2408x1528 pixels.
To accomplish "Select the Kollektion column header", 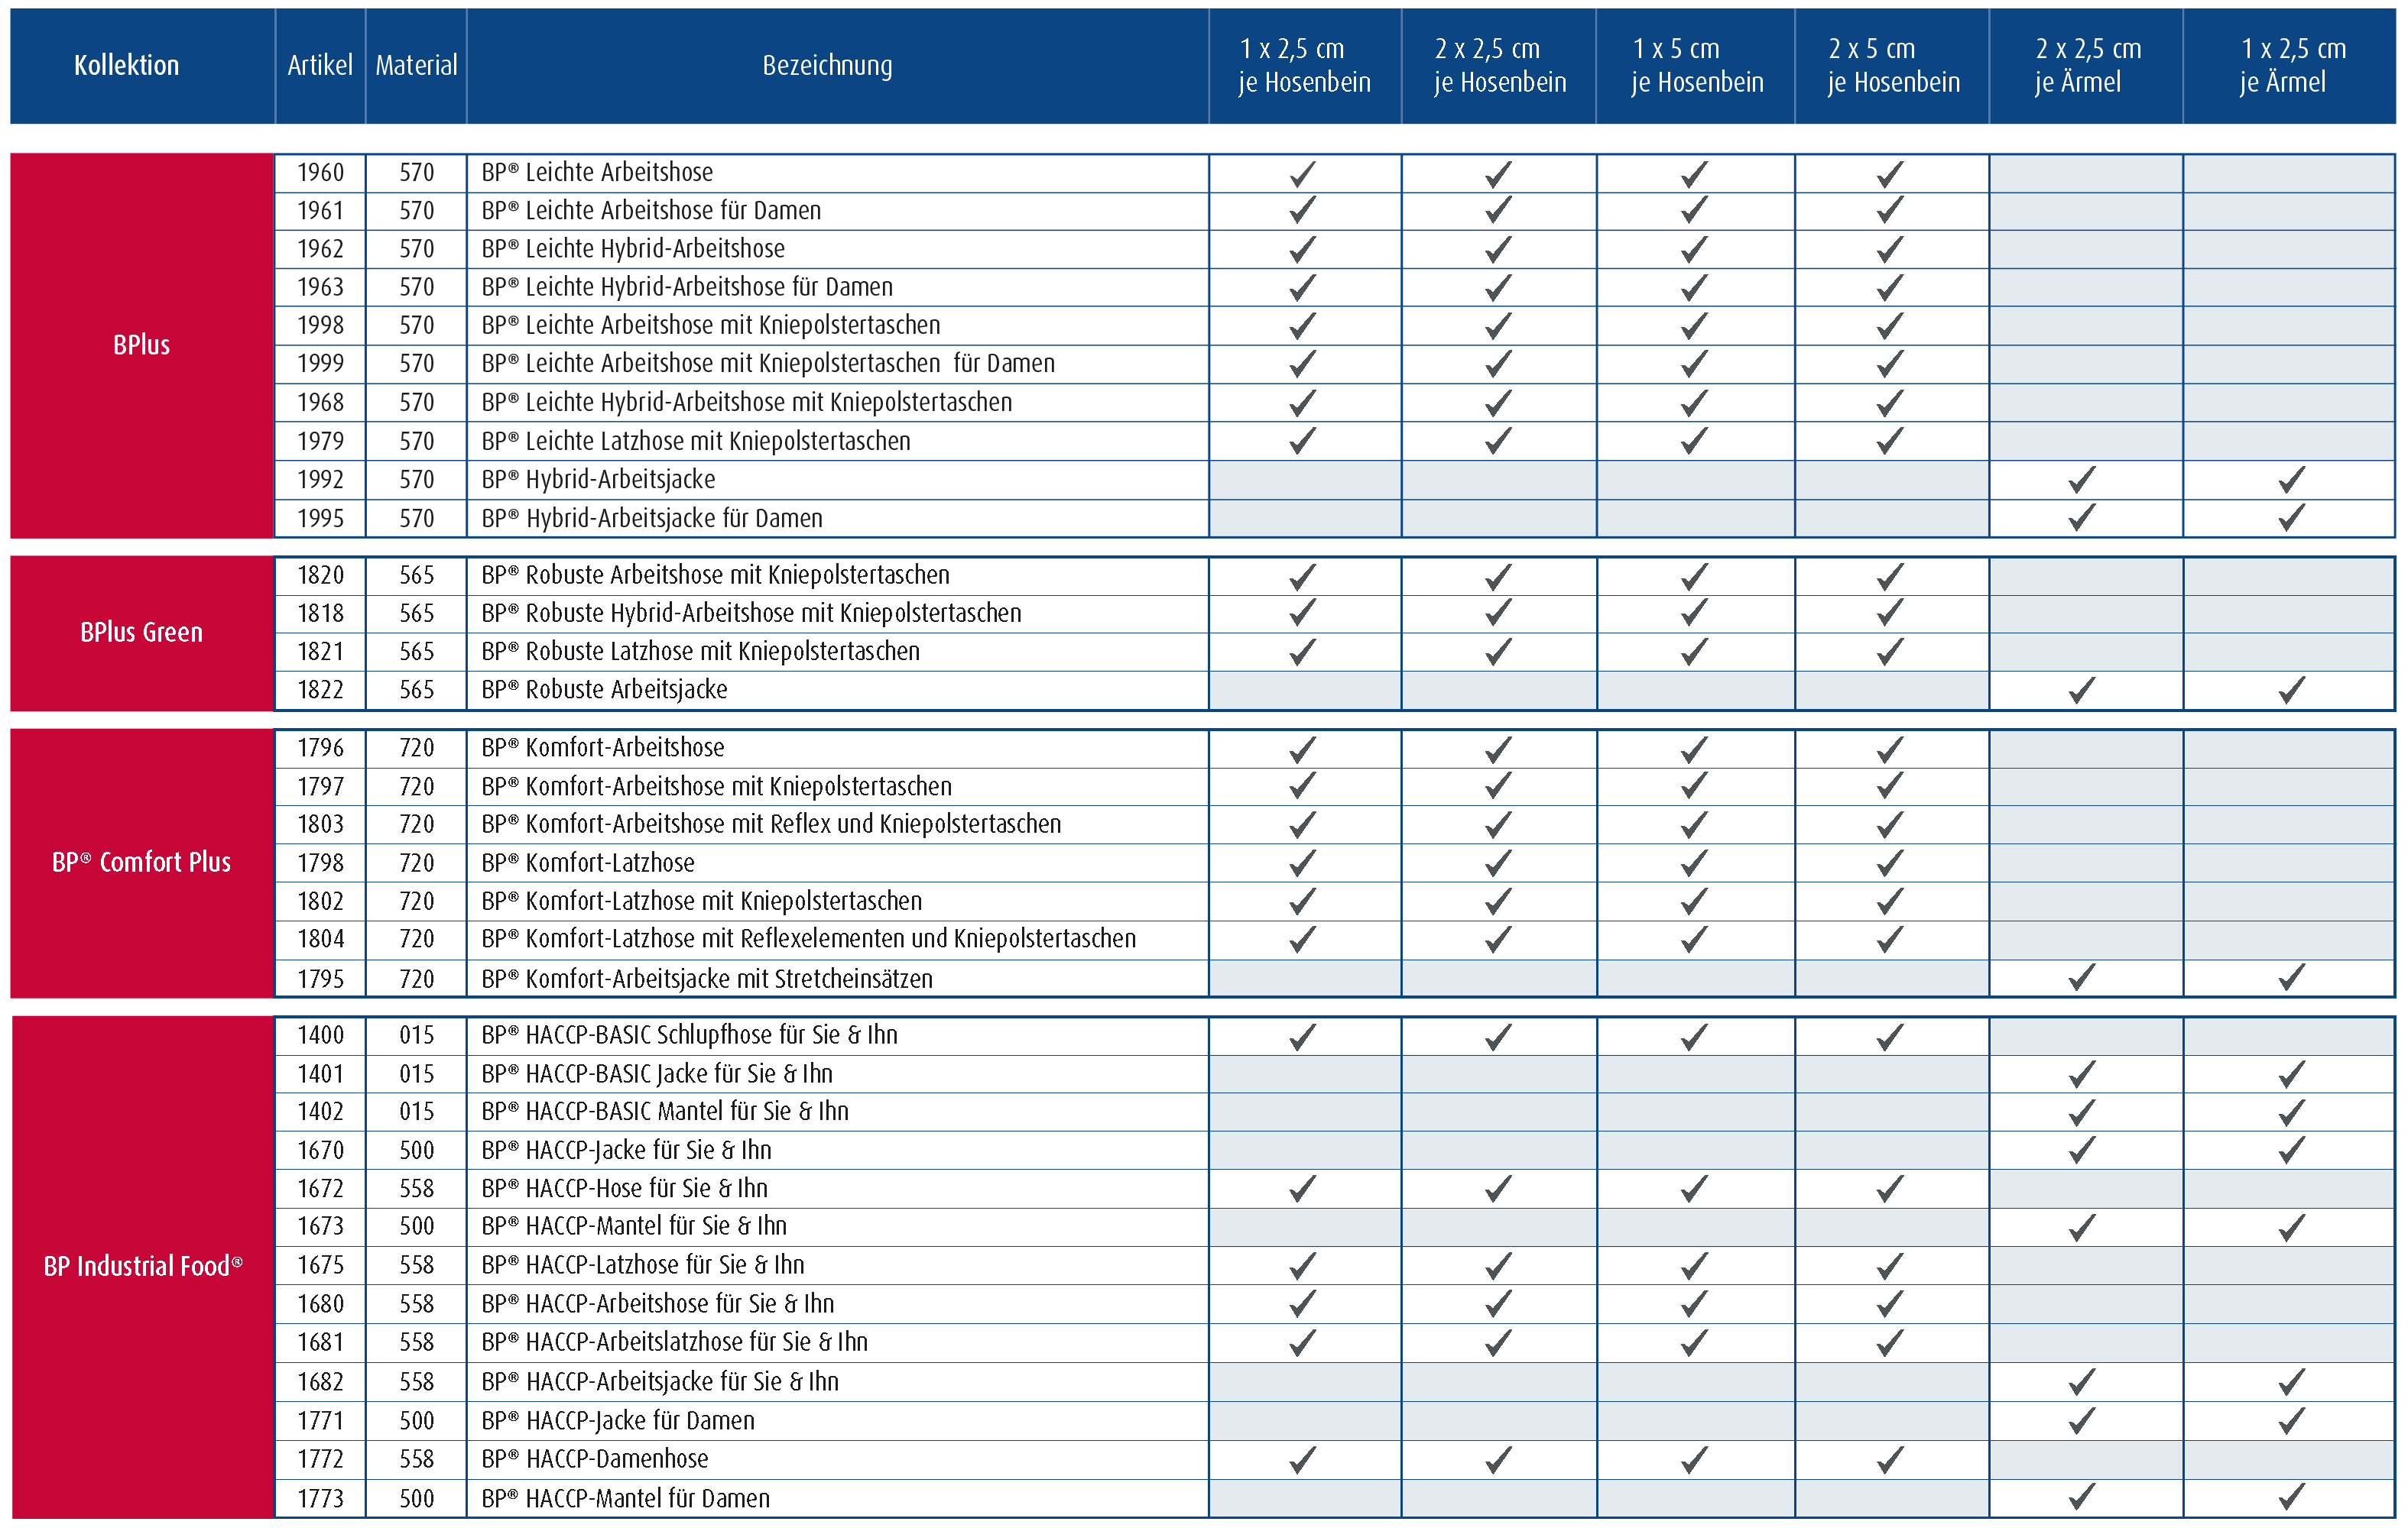I will [x=126, y=66].
